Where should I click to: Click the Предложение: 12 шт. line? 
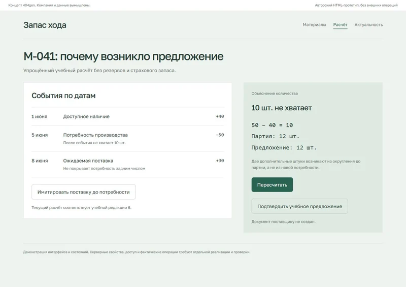pyautogui.click(x=284, y=148)
